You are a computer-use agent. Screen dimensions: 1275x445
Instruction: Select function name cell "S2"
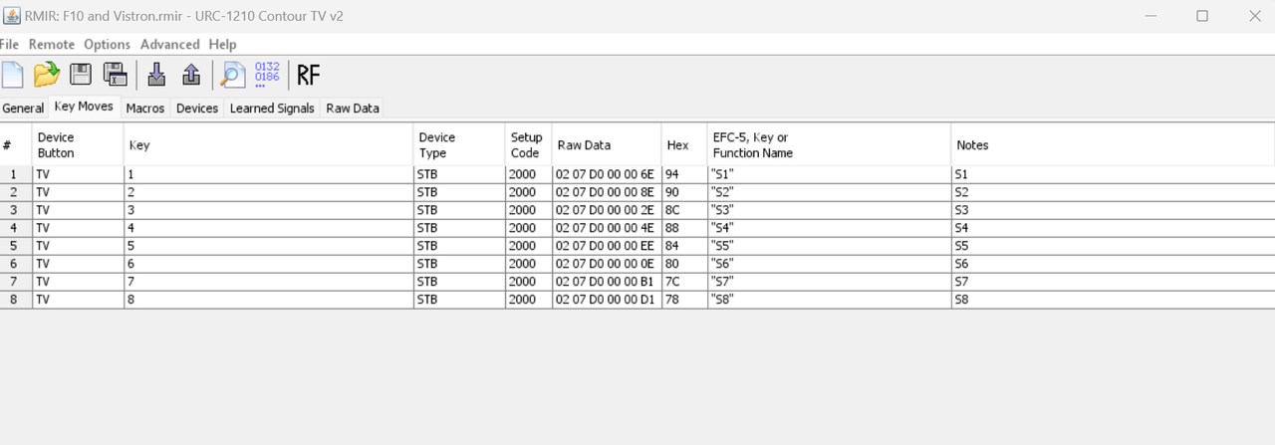pos(829,192)
